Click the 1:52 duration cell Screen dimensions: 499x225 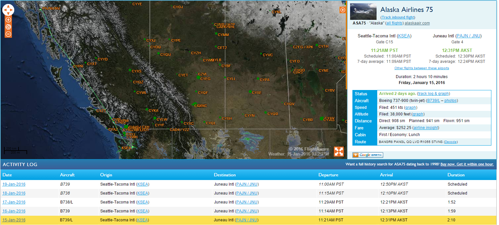(452, 202)
